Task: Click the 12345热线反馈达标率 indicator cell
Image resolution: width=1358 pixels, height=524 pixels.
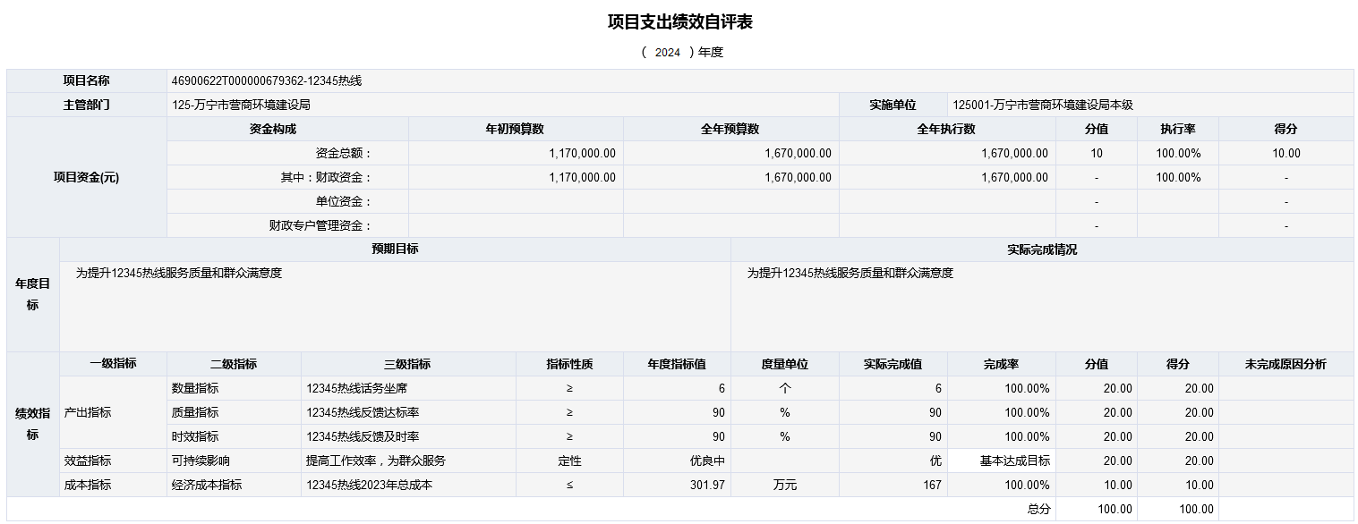Action: point(363,413)
